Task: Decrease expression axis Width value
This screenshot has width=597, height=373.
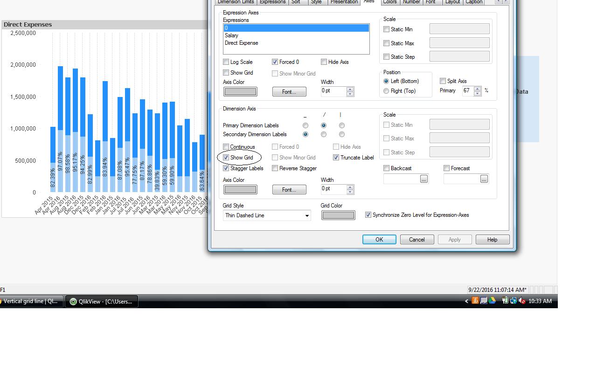Action: tap(350, 94)
